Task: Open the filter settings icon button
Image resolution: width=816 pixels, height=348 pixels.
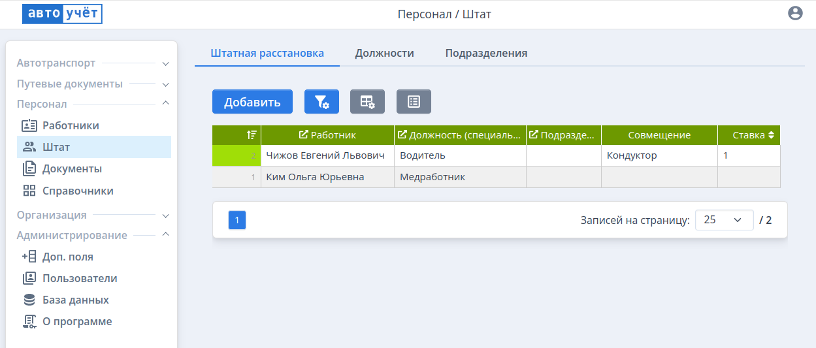Action: pyautogui.click(x=321, y=102)
